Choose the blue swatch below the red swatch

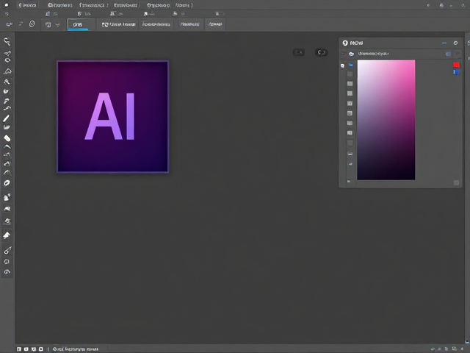coord(456,72)
